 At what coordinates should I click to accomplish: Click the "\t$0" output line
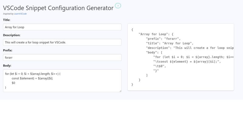click(x=159, y=66)
